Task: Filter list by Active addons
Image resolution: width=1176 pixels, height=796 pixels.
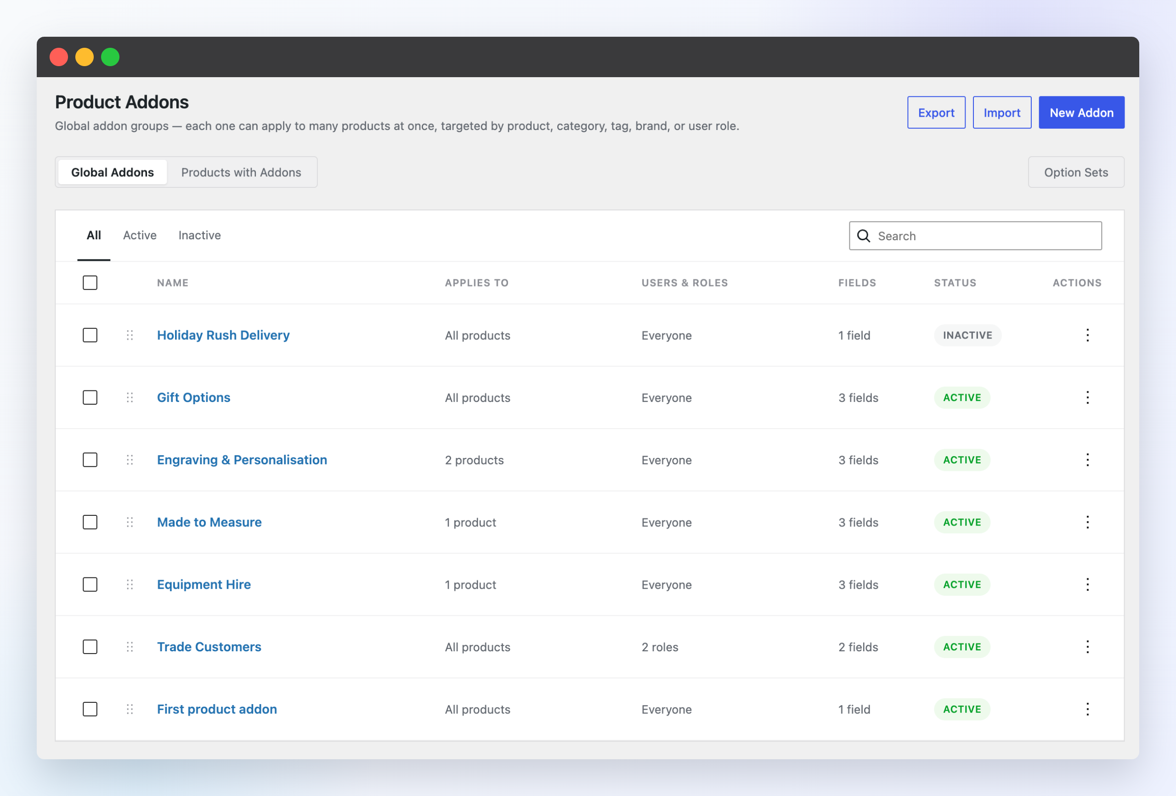Action: 140,235
